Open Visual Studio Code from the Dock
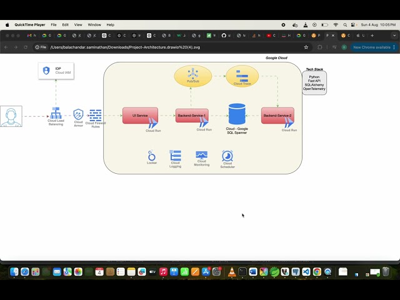 click(x=306, y=272)
